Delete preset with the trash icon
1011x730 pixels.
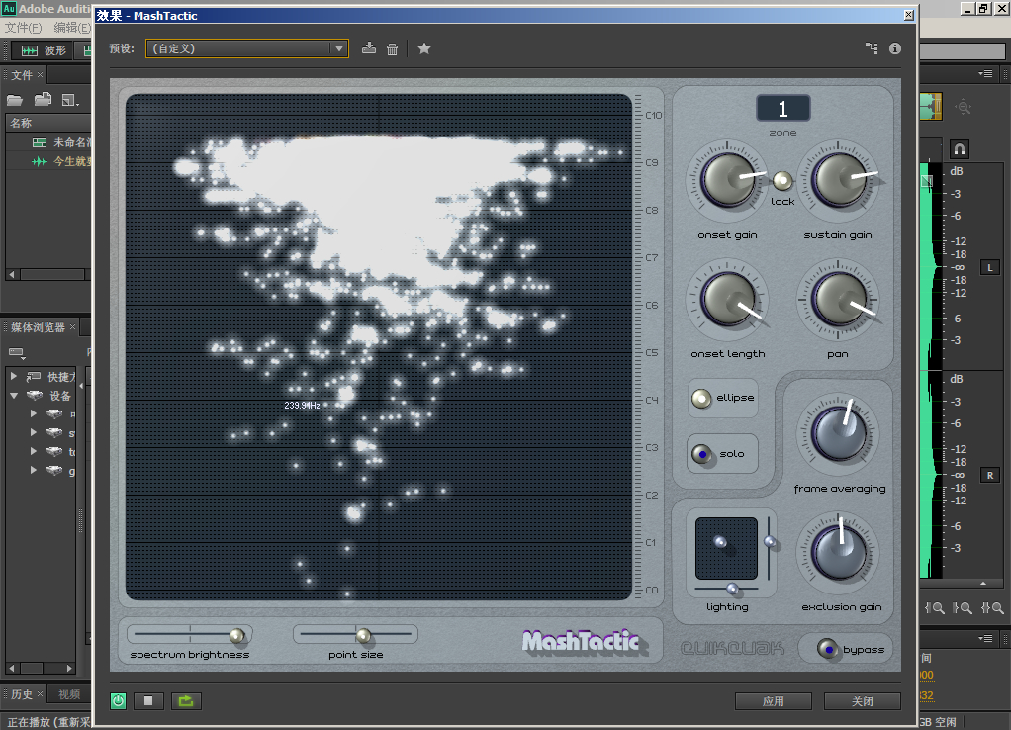392,49
